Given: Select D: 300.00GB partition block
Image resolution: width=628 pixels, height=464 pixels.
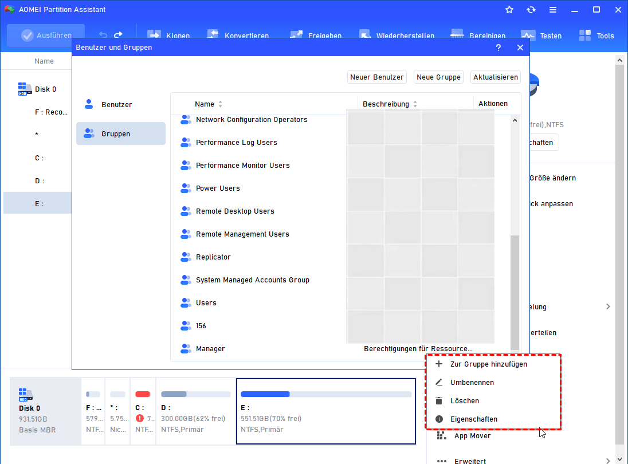Looking at the screenshot, I should coord(195,411).
